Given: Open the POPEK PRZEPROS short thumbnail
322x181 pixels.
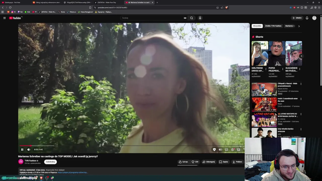Looking at the screenshot, I should [x=277, y=53].
